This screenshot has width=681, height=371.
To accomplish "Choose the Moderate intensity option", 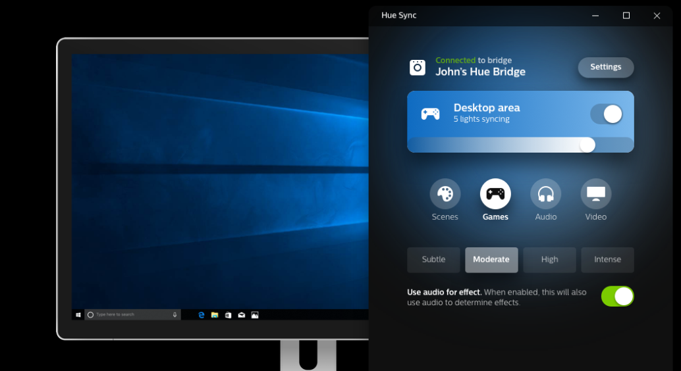I will click(x=491, y=260).
